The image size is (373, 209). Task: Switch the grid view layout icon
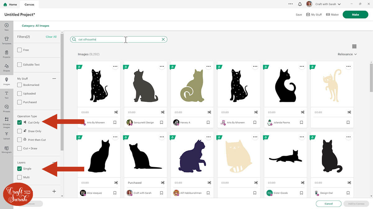click(x=354, y=46)
